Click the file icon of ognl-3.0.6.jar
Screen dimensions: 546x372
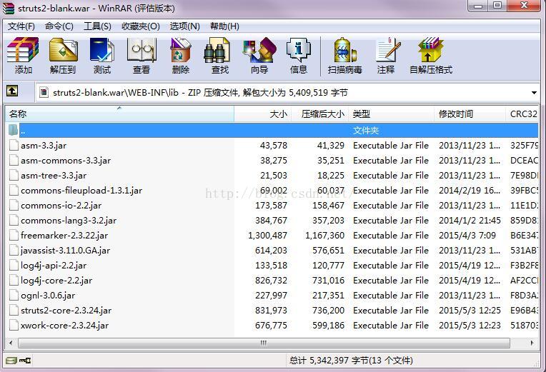coord(14,295)
